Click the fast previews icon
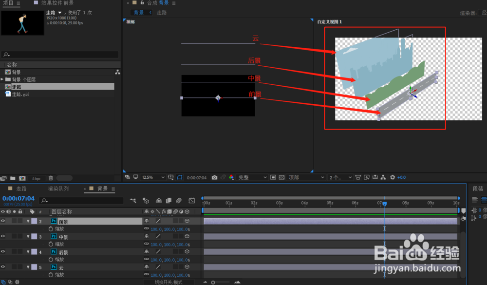 (367, 177)
